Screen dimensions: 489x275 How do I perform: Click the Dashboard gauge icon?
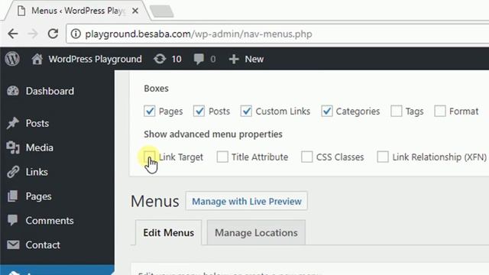tap(13, 91)
